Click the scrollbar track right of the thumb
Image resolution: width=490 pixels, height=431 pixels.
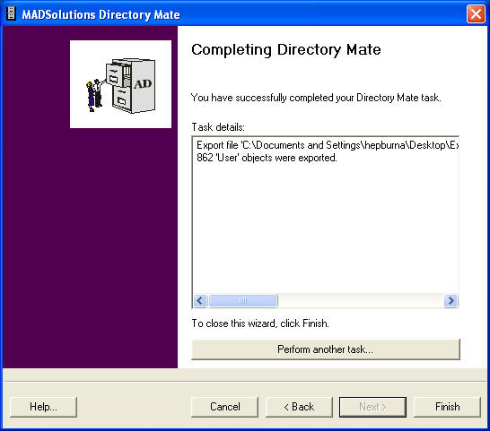click(361, 301)
